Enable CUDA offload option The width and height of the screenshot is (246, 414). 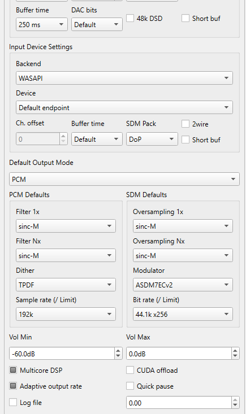click(x=130, y=370)
